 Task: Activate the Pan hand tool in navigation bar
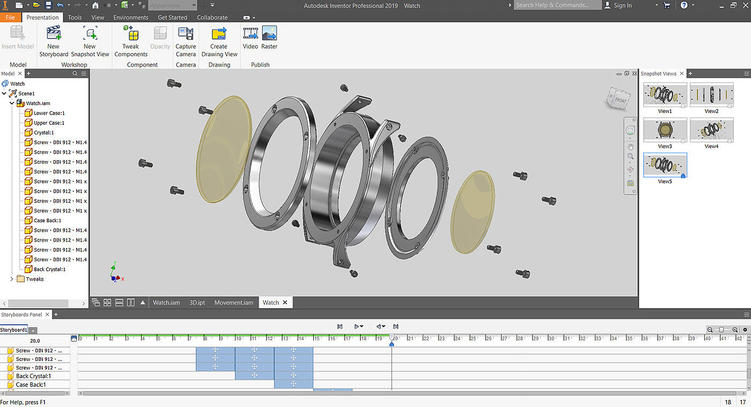630,146
